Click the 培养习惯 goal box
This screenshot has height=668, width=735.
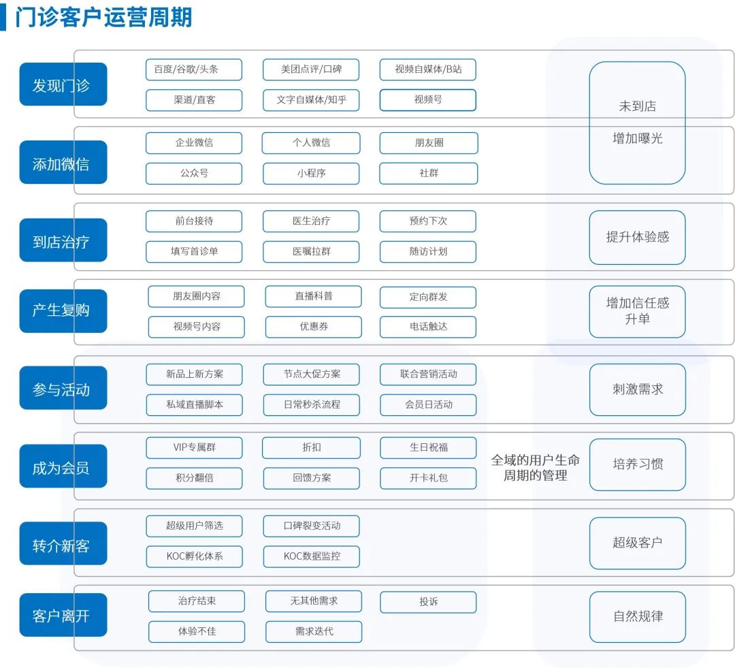[x=638, y=465]
